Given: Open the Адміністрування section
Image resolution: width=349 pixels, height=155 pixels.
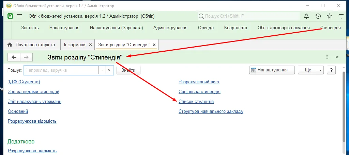Looking at the screenshot, I should [170, 28].
